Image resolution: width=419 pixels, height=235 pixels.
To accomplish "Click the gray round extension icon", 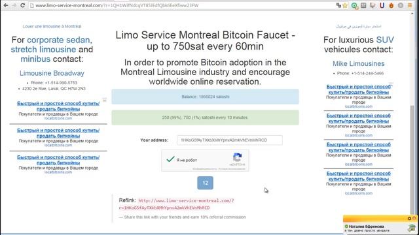I will tap(400, 5).
